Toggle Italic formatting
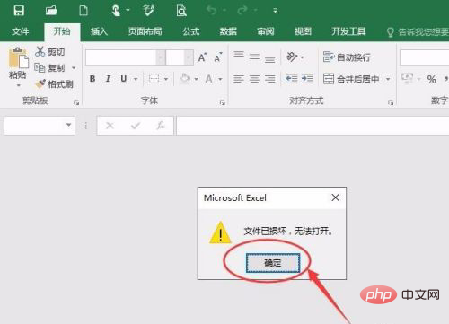This screenshot has height=324, width=449. 108,79
